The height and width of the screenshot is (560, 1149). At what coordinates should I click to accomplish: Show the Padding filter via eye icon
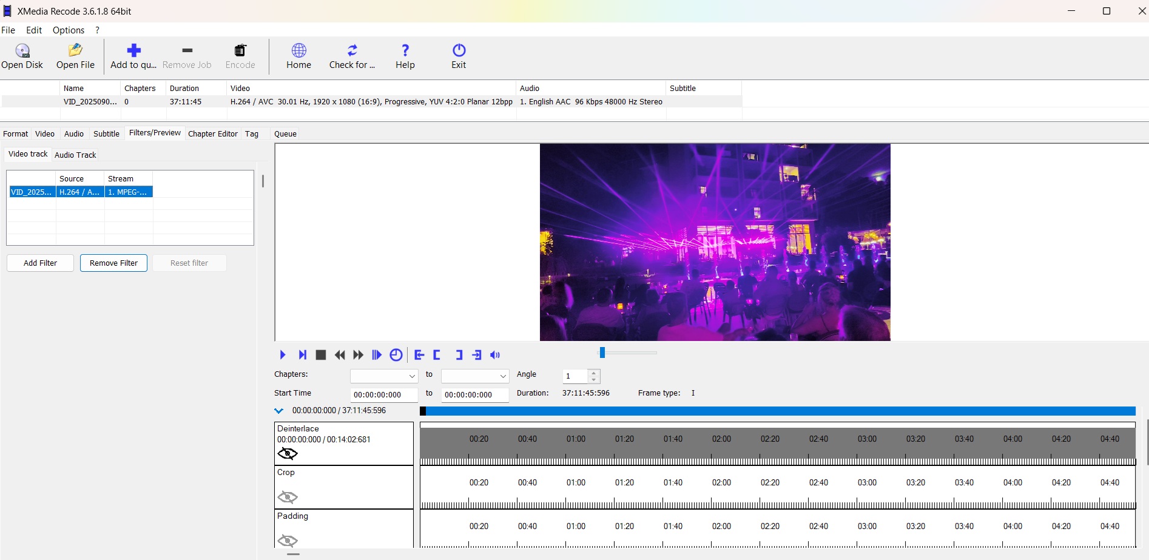point(288,541)
